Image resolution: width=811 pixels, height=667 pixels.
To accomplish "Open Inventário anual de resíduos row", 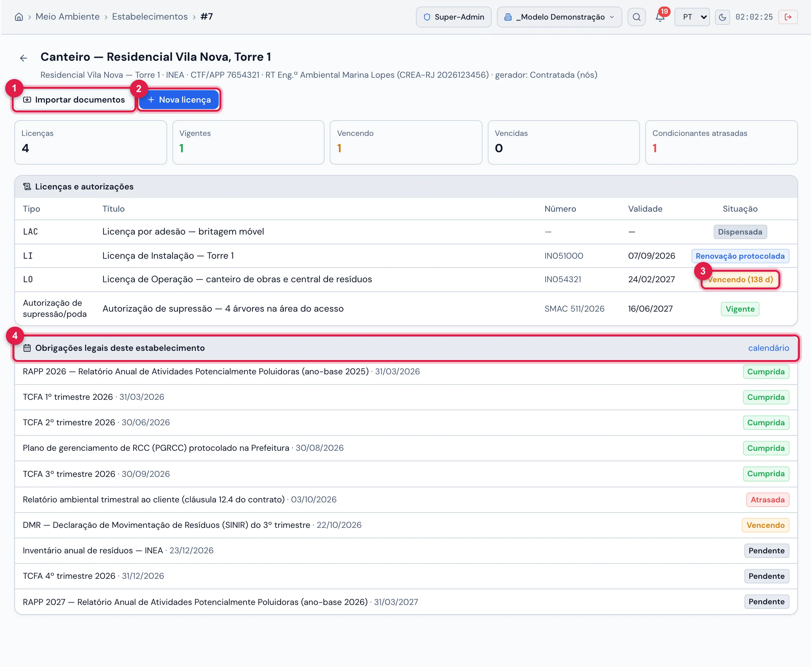I will pyautogui.click(x=406, y=551).
